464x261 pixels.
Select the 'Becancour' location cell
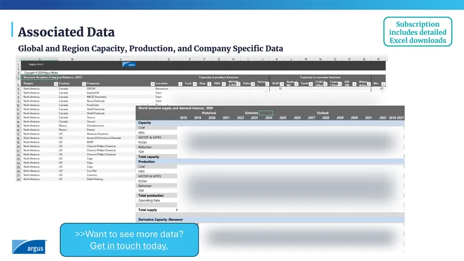(x=162, y=89)
